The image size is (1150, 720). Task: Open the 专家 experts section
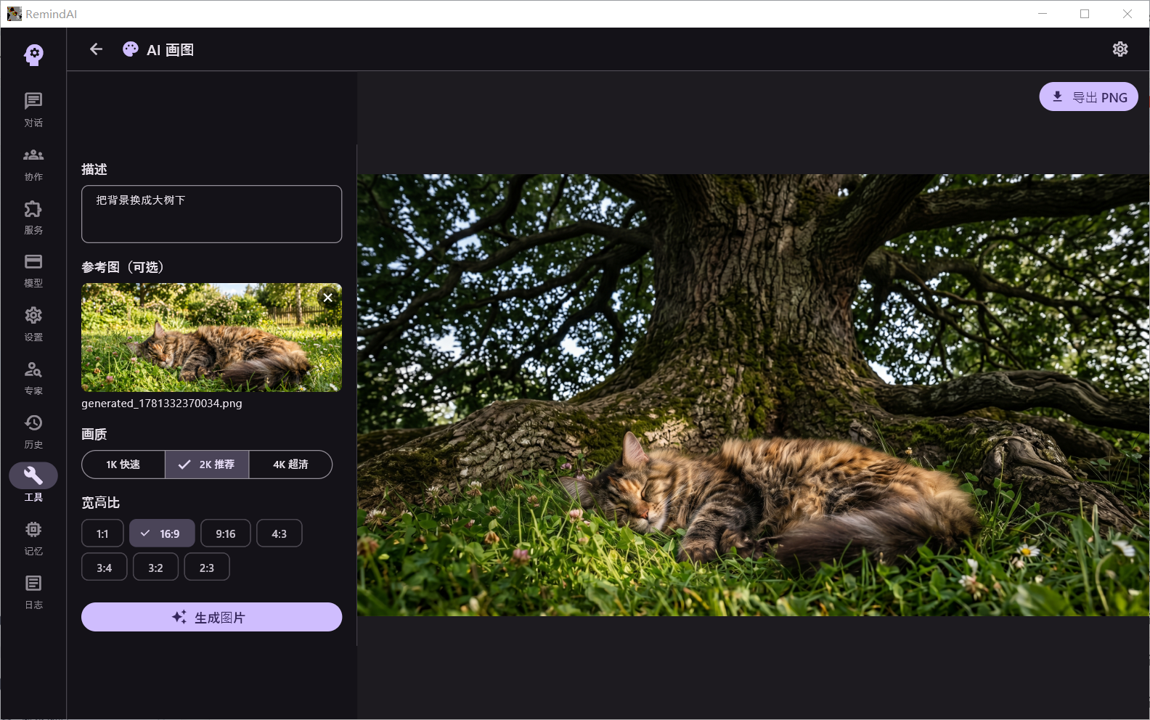33,378
